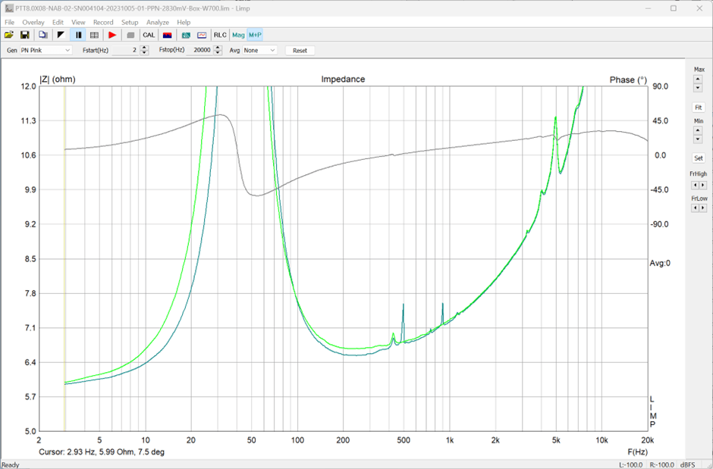Click the FrLow right arrow
The width and height of the screenshot is (713, 469).
703,208
